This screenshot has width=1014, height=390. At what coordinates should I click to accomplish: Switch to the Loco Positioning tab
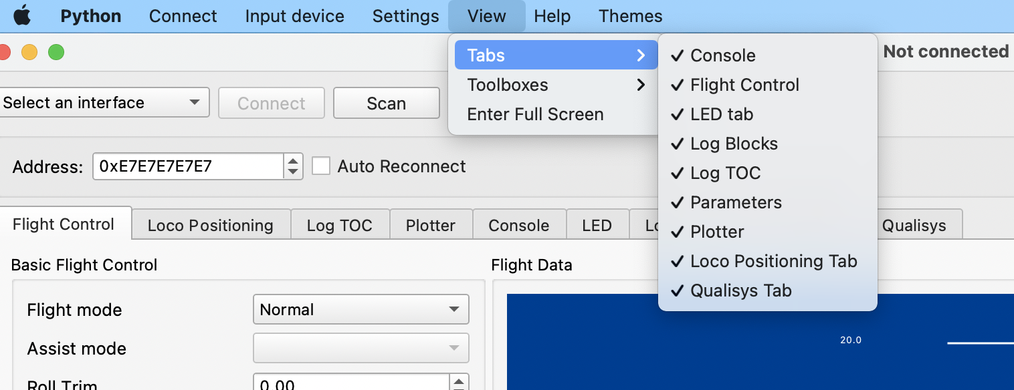210,226
